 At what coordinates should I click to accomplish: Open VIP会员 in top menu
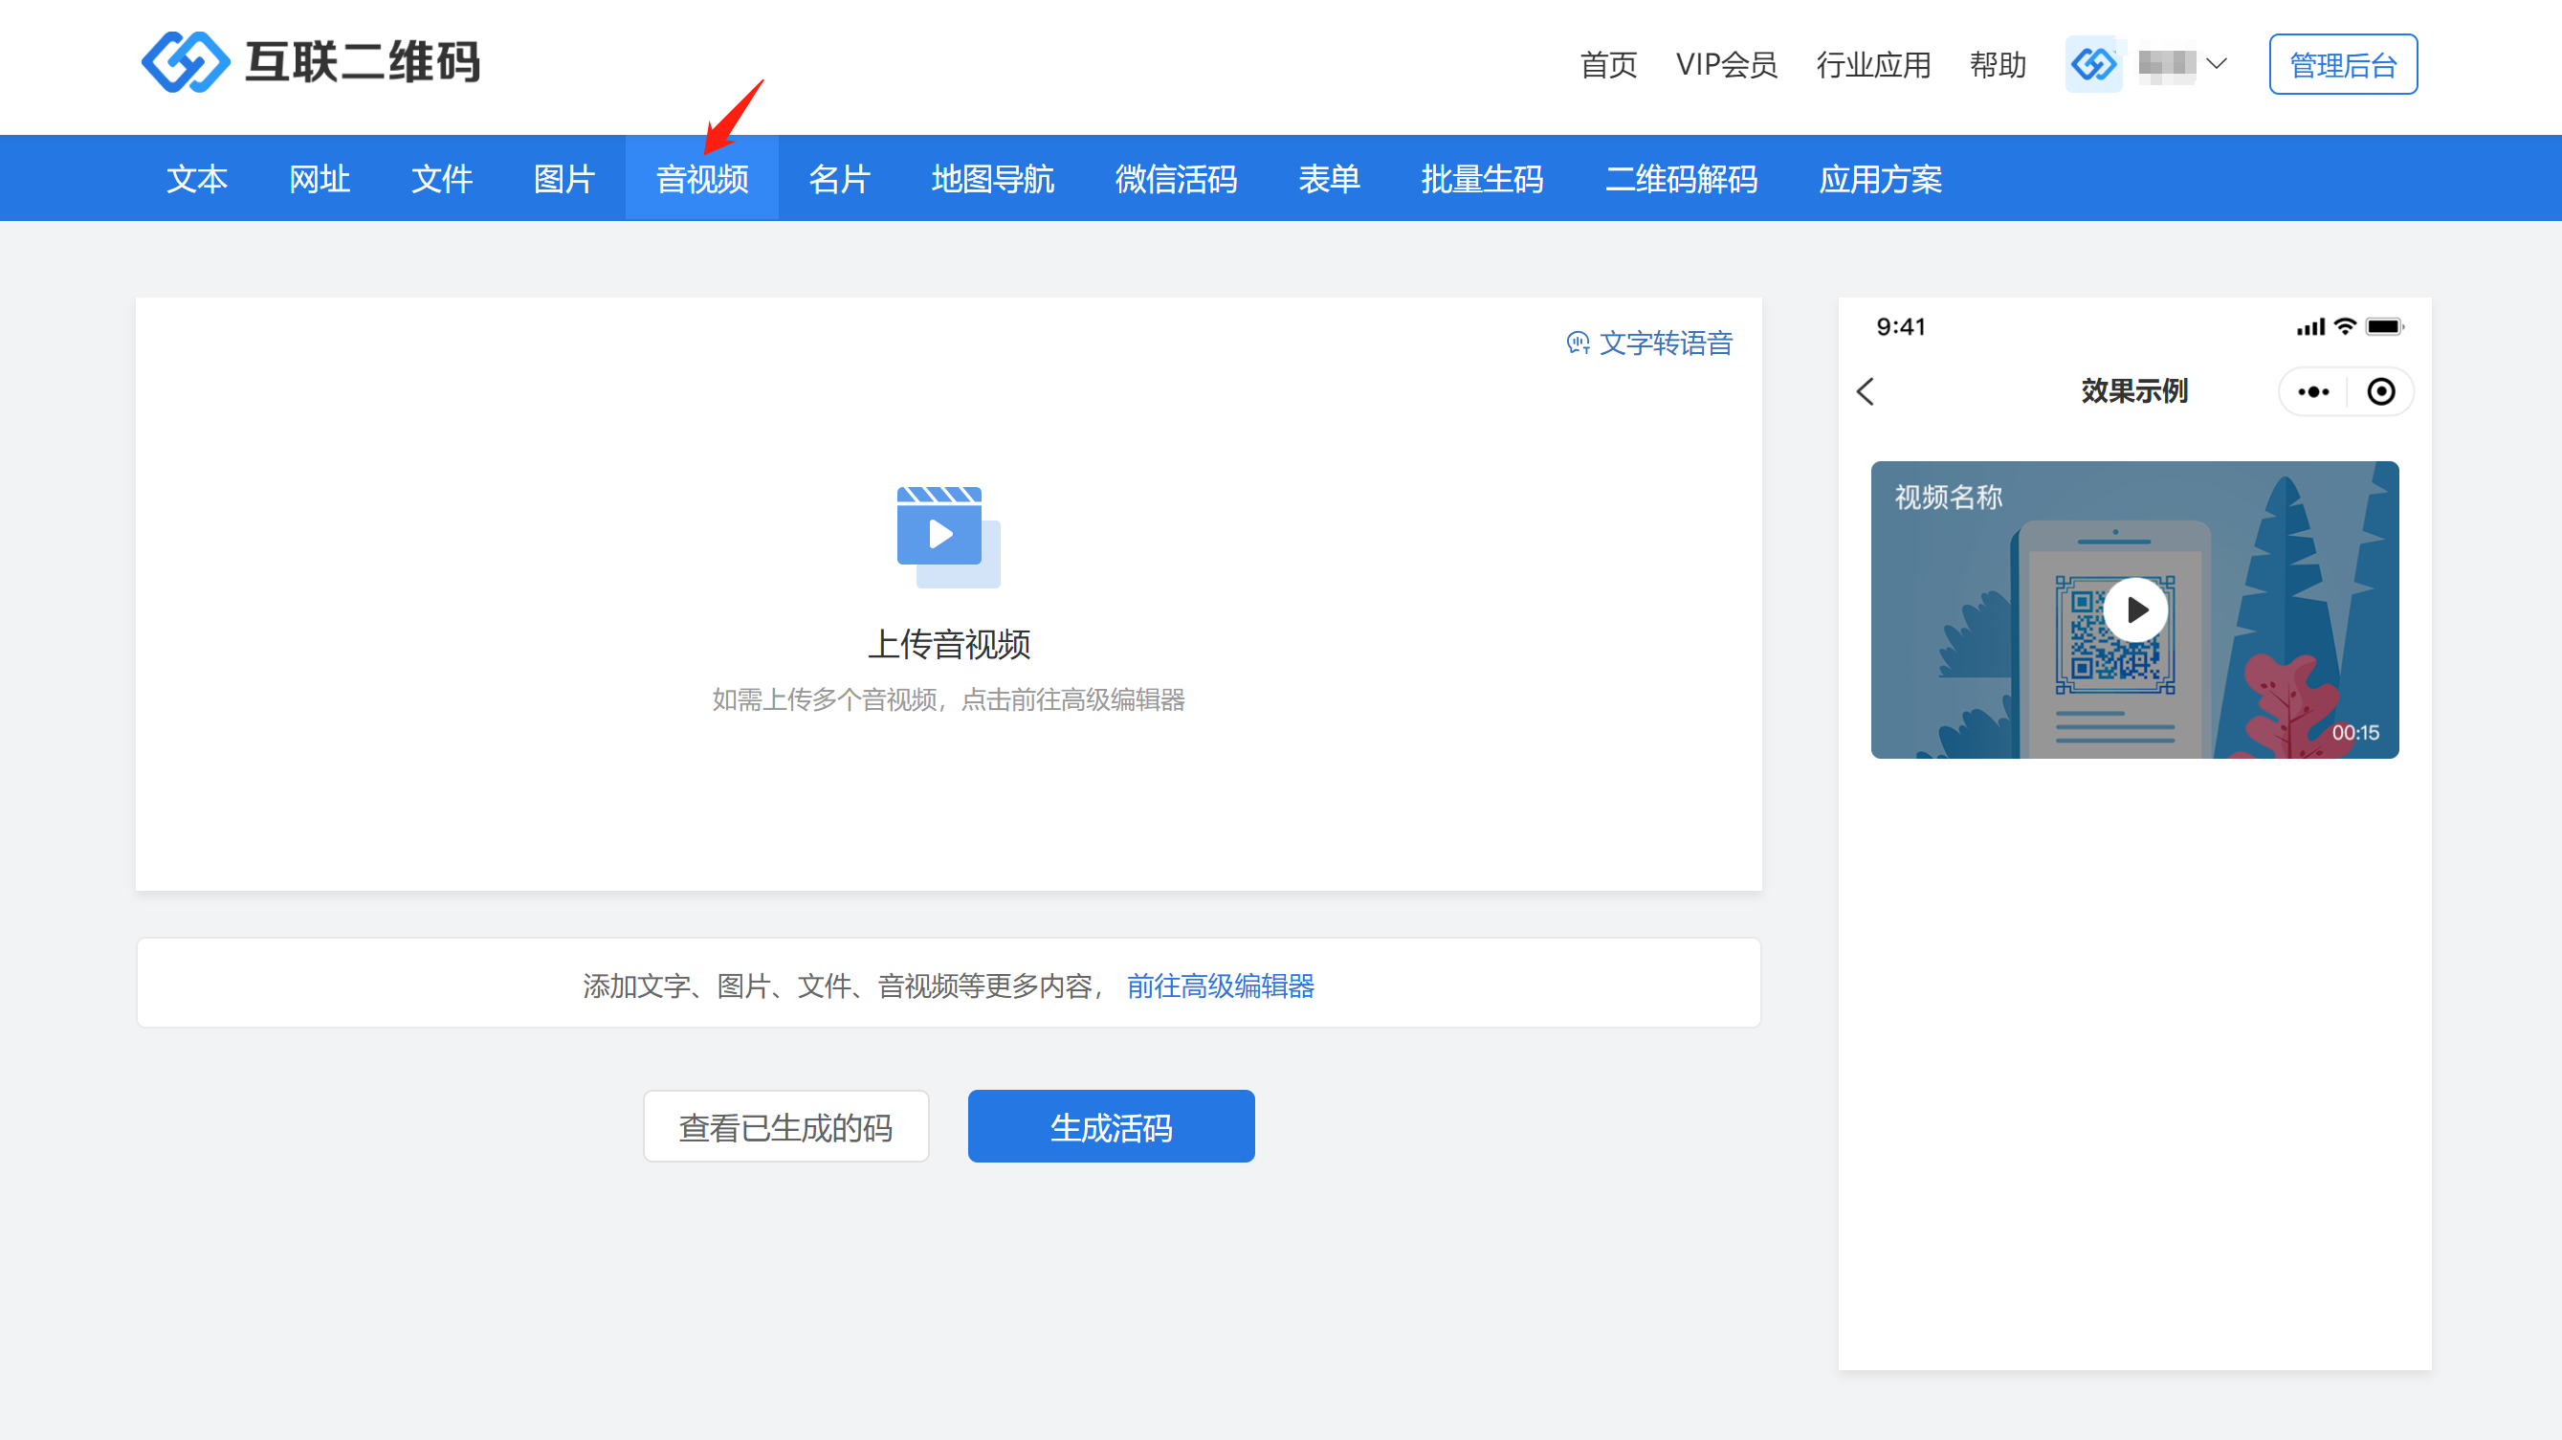pyautogui.click(x=1726, y=65)
